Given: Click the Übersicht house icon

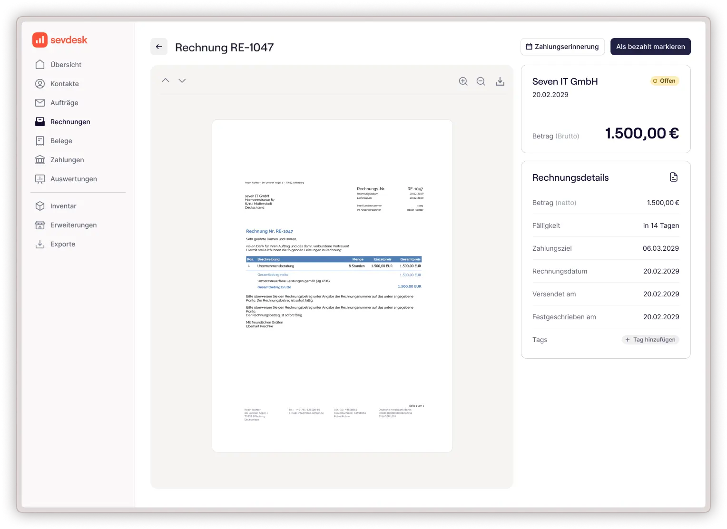Looking at the screenshot, I should click(x=40, y=64).
